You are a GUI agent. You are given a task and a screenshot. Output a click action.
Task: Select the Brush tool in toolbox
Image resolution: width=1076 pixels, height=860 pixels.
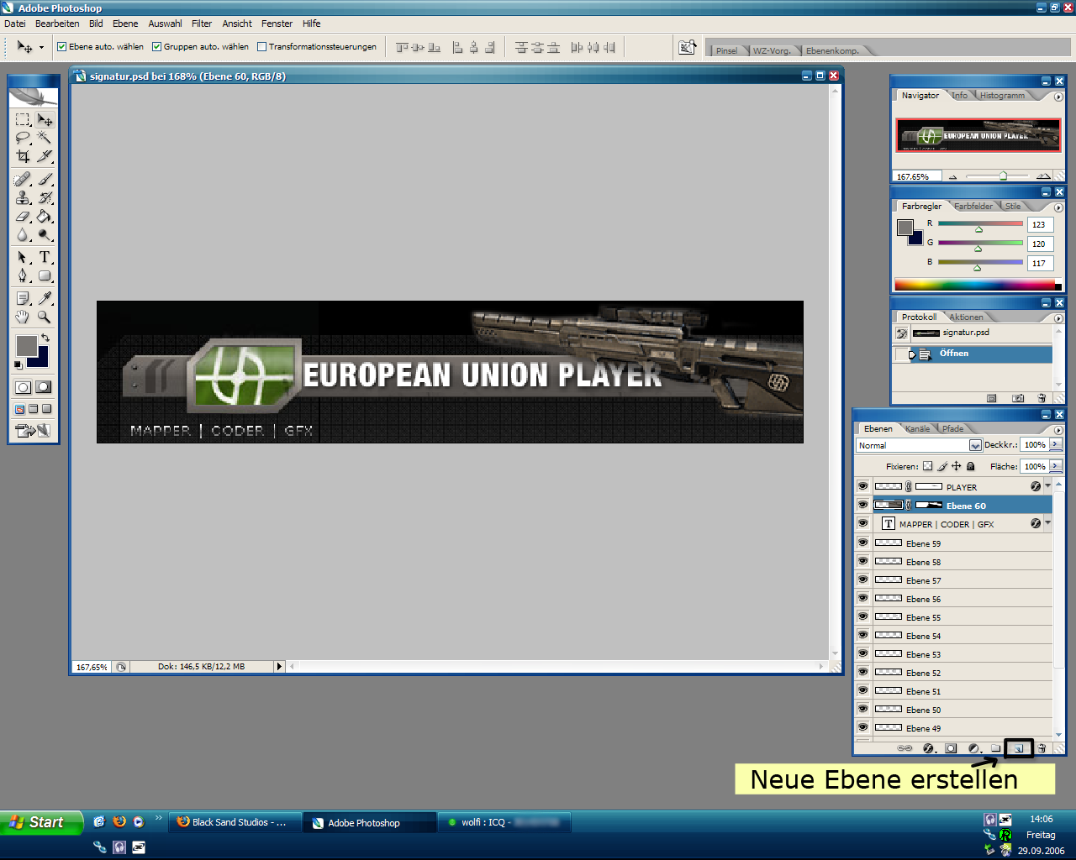pyautogui.click(x=45, y=179)
